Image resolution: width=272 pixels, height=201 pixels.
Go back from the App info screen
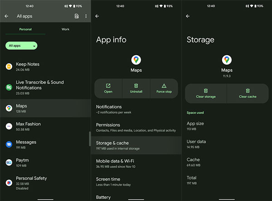97,16
